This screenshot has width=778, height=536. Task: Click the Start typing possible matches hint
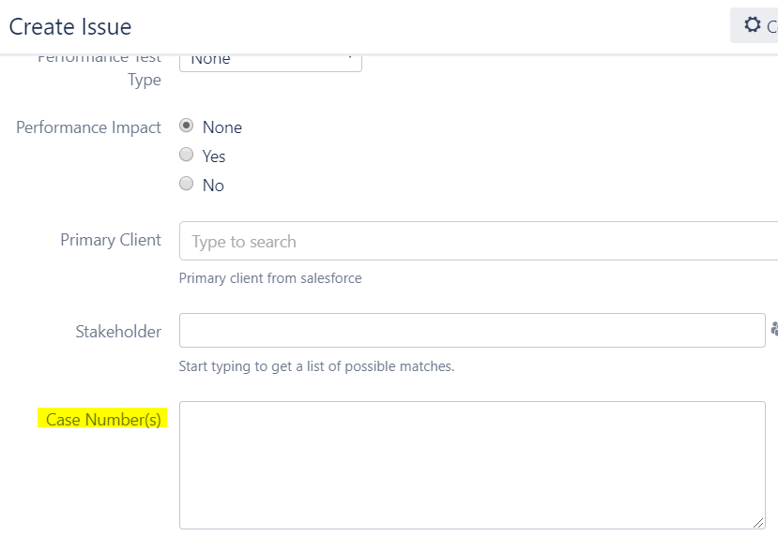[316, 366]
